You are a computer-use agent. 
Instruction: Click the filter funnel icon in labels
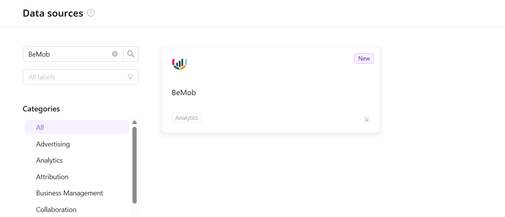point(130,77)
